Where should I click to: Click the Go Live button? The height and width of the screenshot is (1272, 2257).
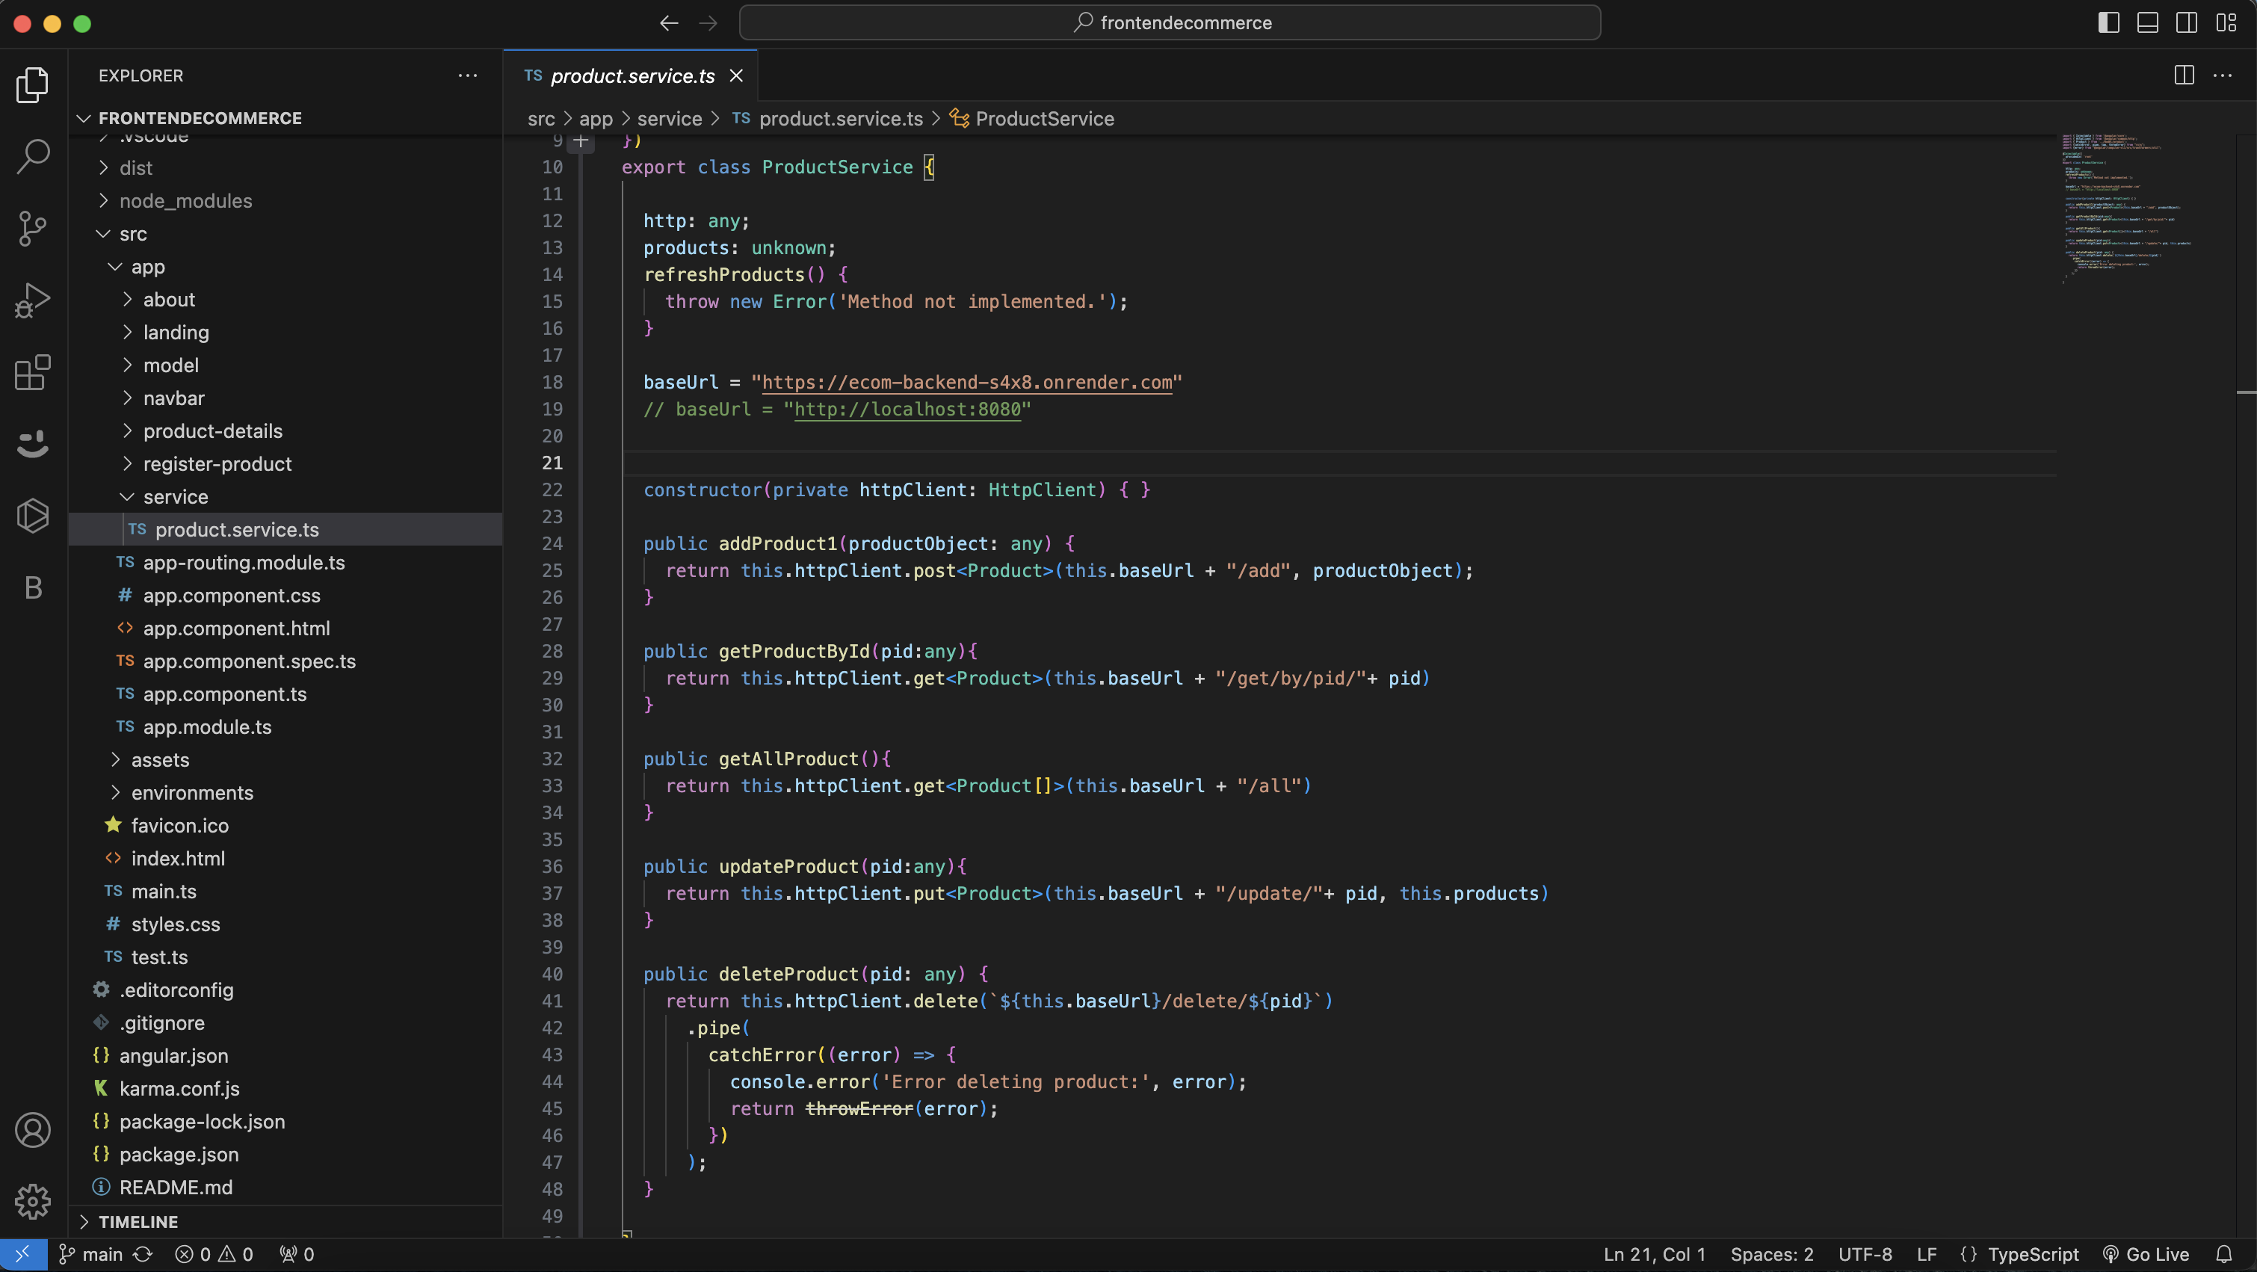[x=2146, y=1255]
